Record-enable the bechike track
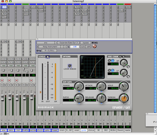The width and height of the screenshot is (157, 135). [x=31, y=80]
